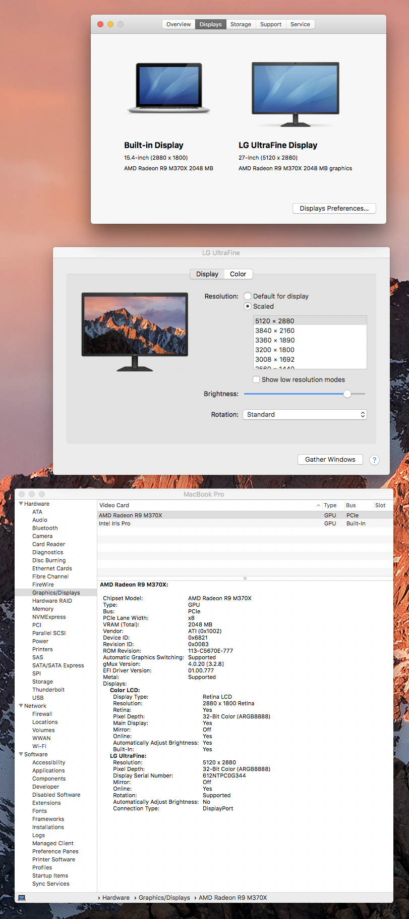Click the Bus column header
This screenshot has height=919, width=409.
(358, 505)
